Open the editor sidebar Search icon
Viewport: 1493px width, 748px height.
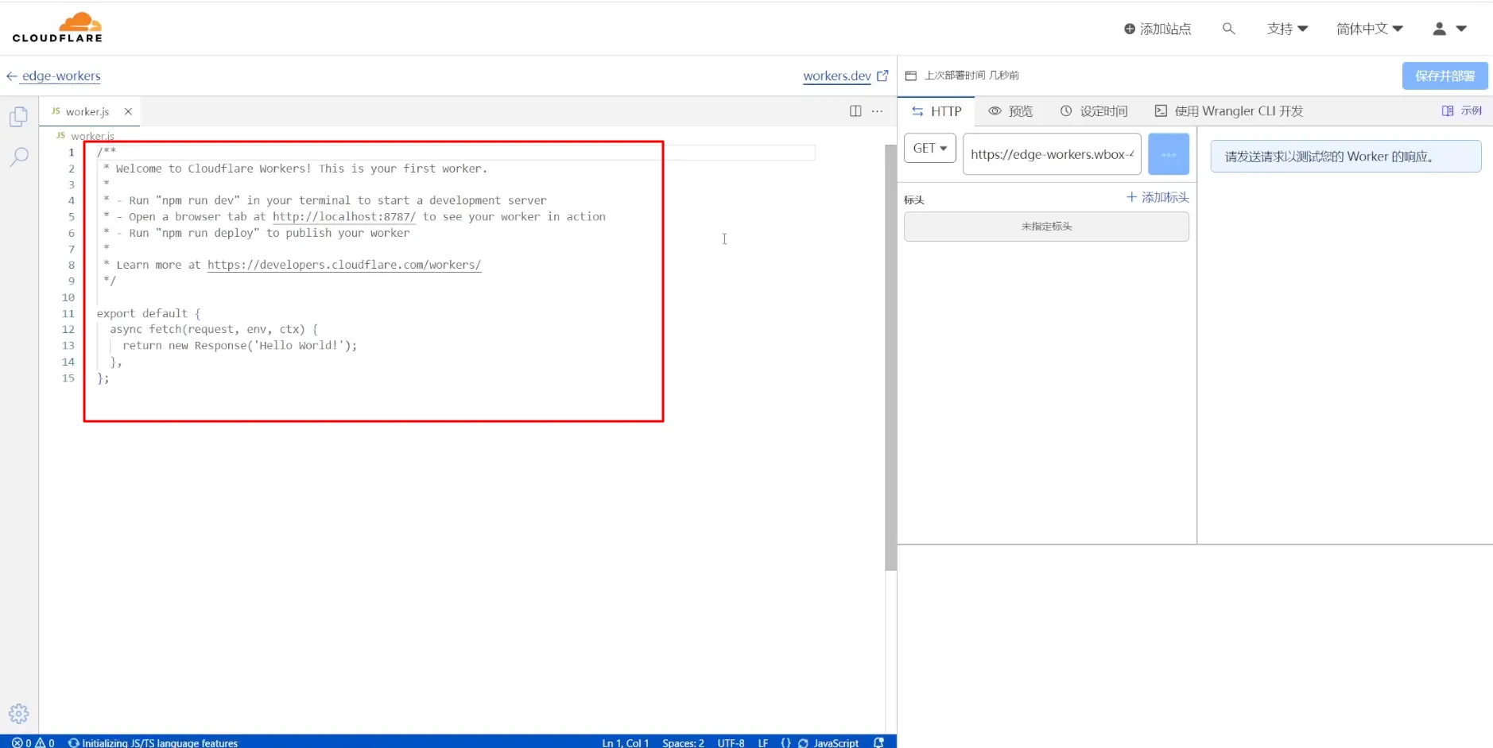[18, 157]
